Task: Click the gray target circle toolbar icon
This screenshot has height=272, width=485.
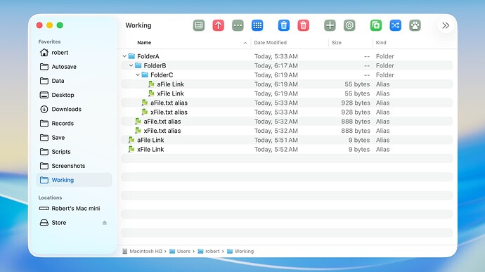Action: [349, 25]
